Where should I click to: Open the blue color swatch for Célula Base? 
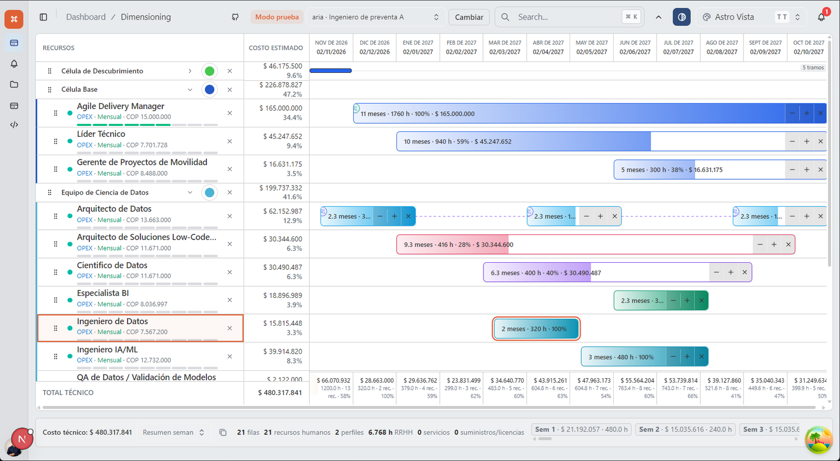point(209,90)
